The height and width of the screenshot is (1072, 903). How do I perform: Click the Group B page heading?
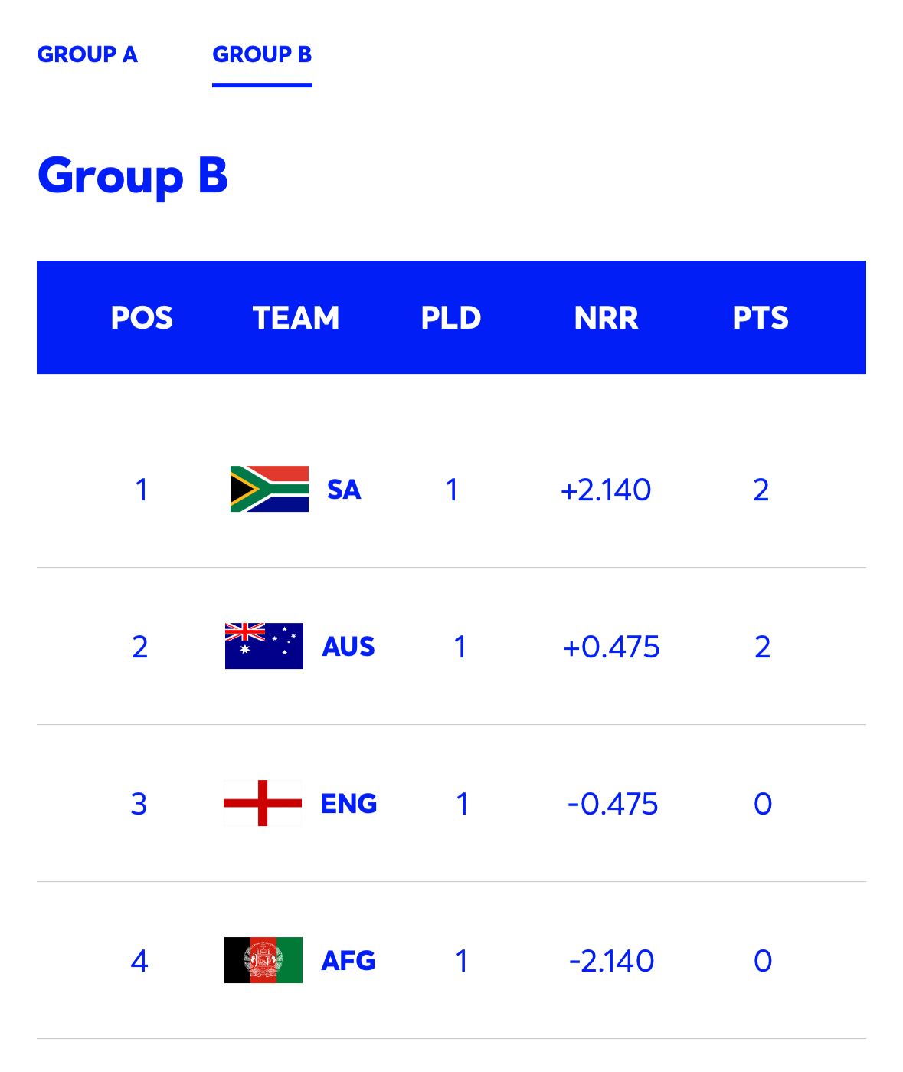click(x=135, y=177)
